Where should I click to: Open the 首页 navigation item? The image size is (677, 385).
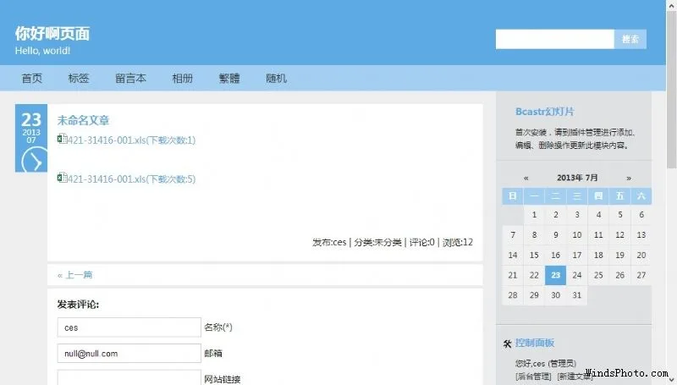point(32,78)
